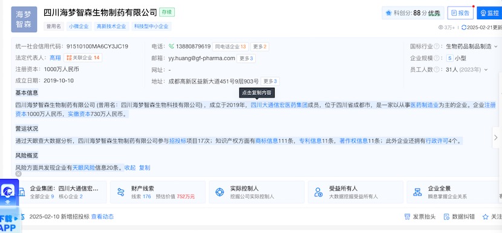The height and width of the screenshot is (233, 502).
Task: Click the address 成都高新区益新大道451号9层903号
Action: click(214, 81)
